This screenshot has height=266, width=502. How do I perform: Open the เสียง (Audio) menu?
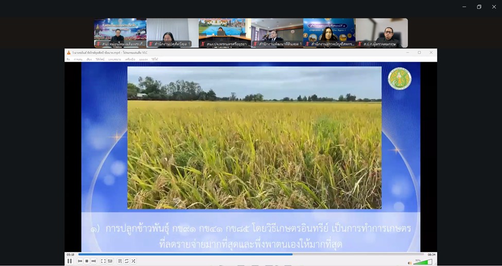point(89,60)
